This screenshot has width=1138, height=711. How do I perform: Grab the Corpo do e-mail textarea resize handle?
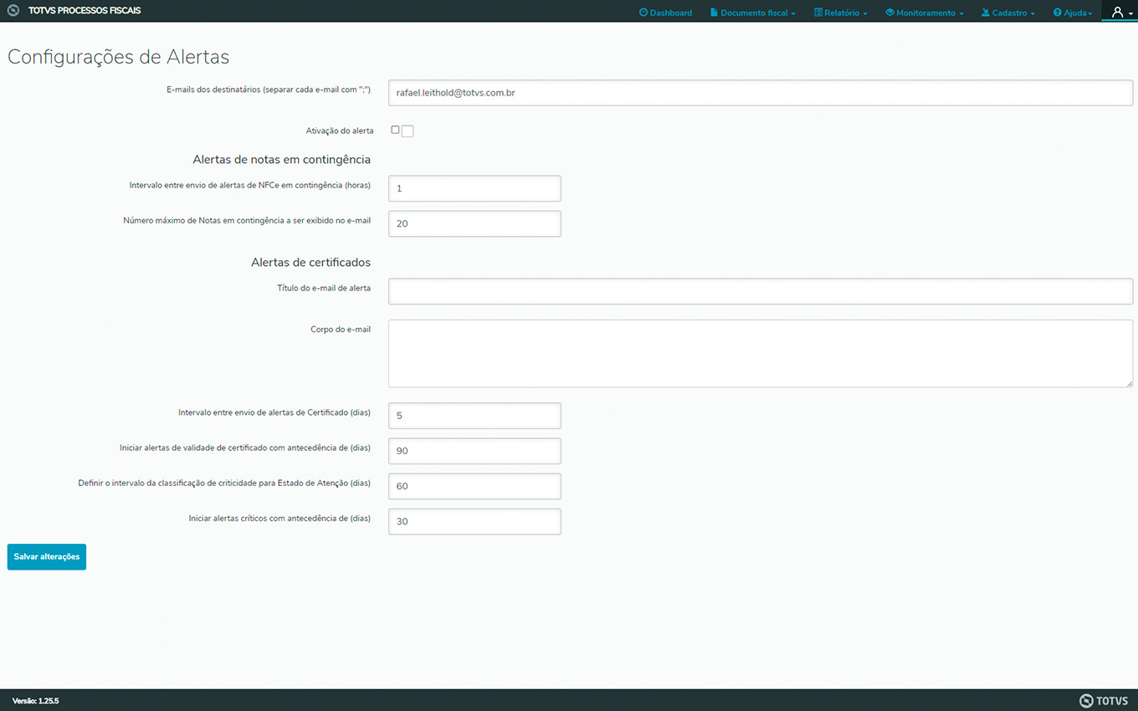(1129, 383)
